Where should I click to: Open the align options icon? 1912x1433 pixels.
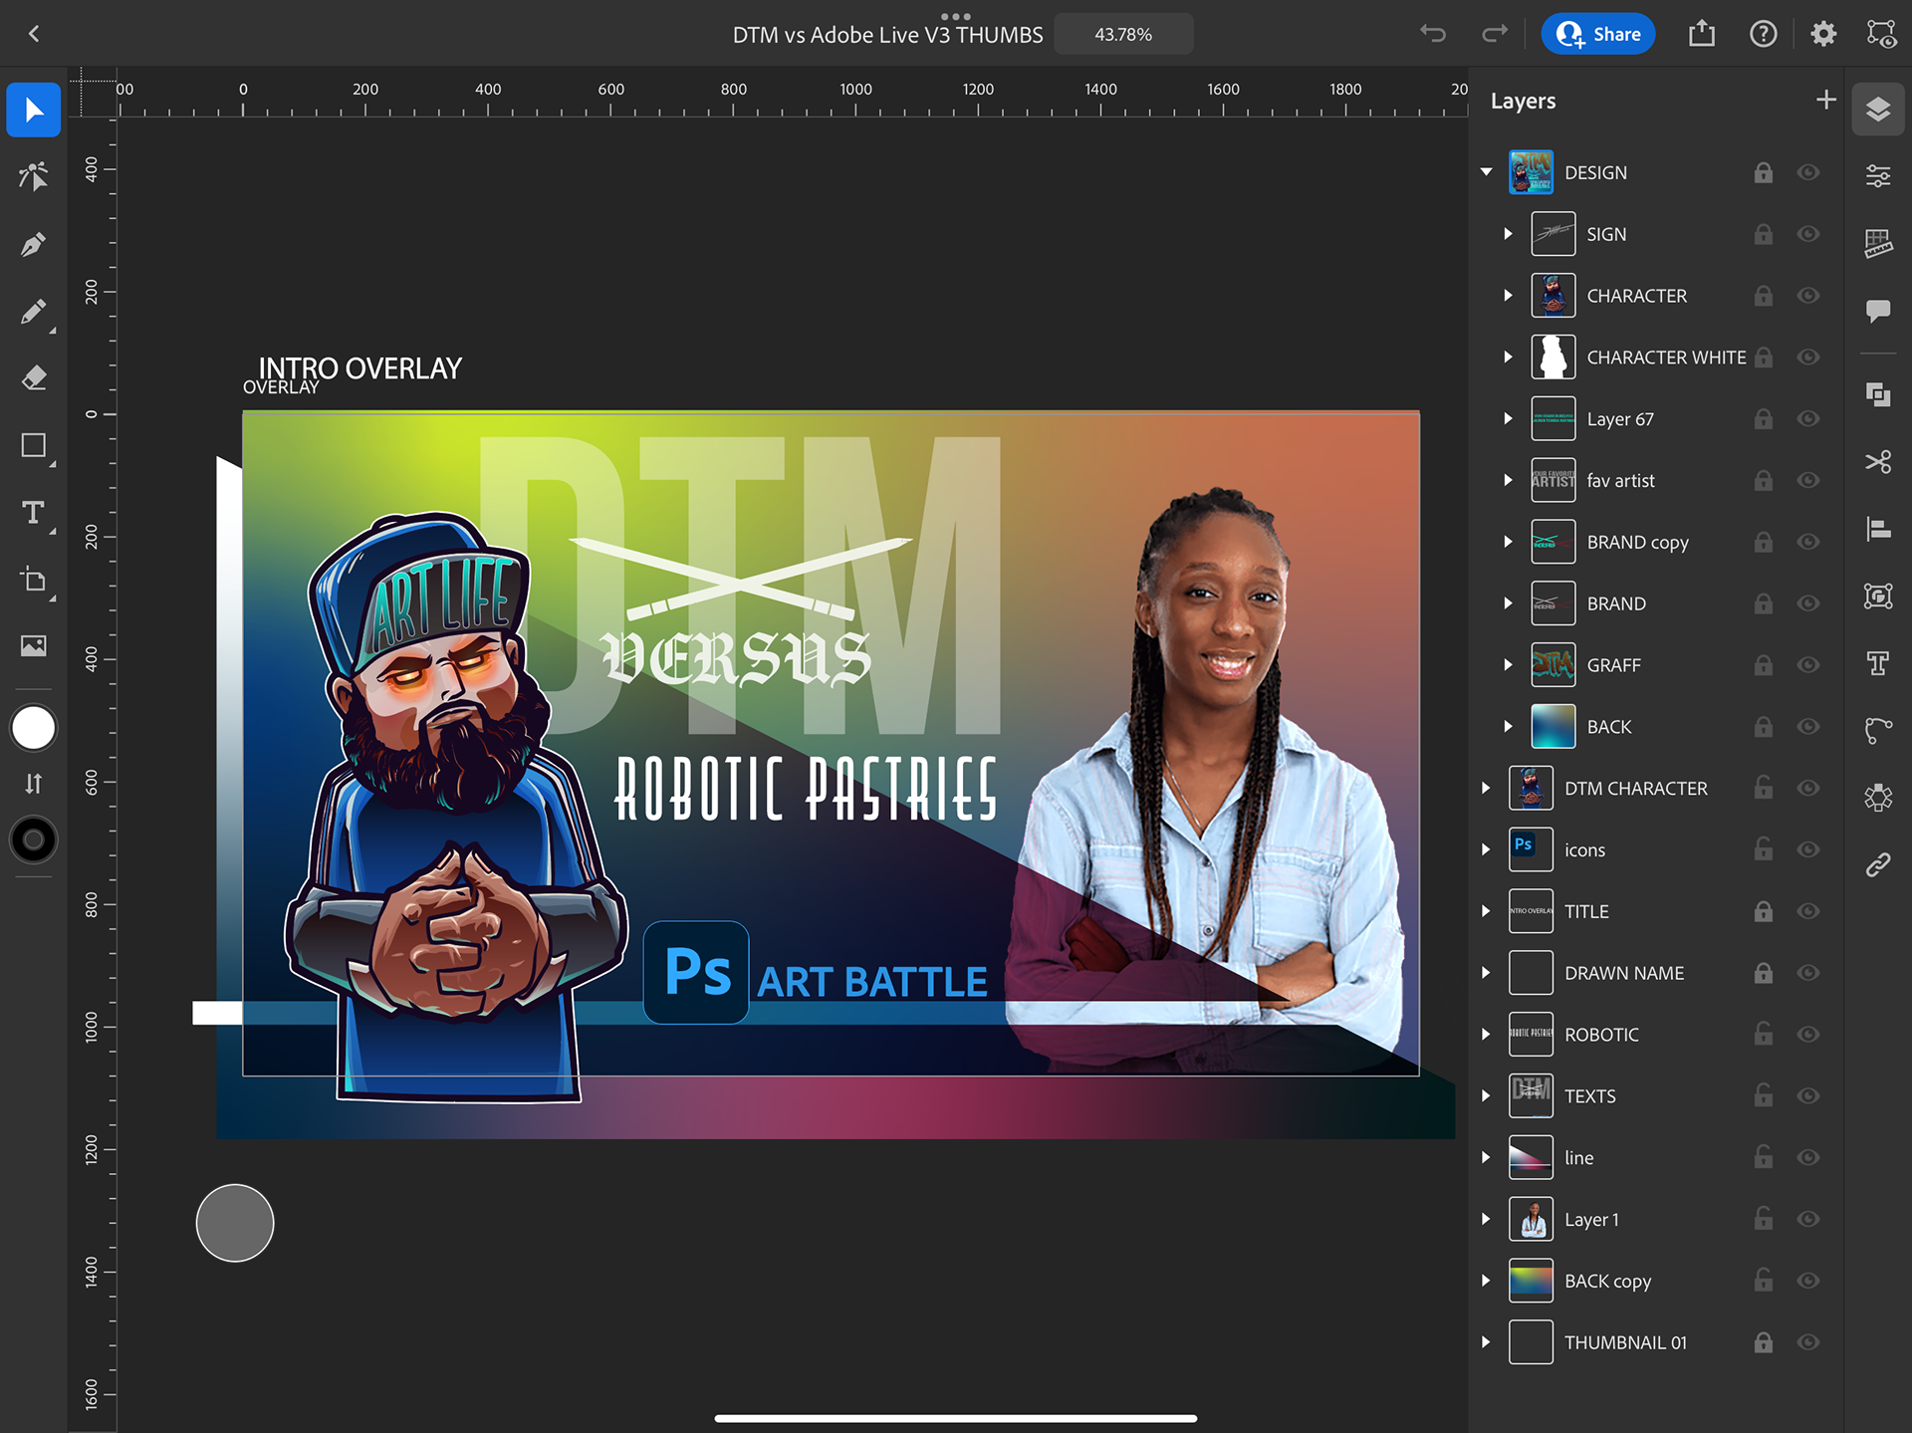coord(1878,529)
